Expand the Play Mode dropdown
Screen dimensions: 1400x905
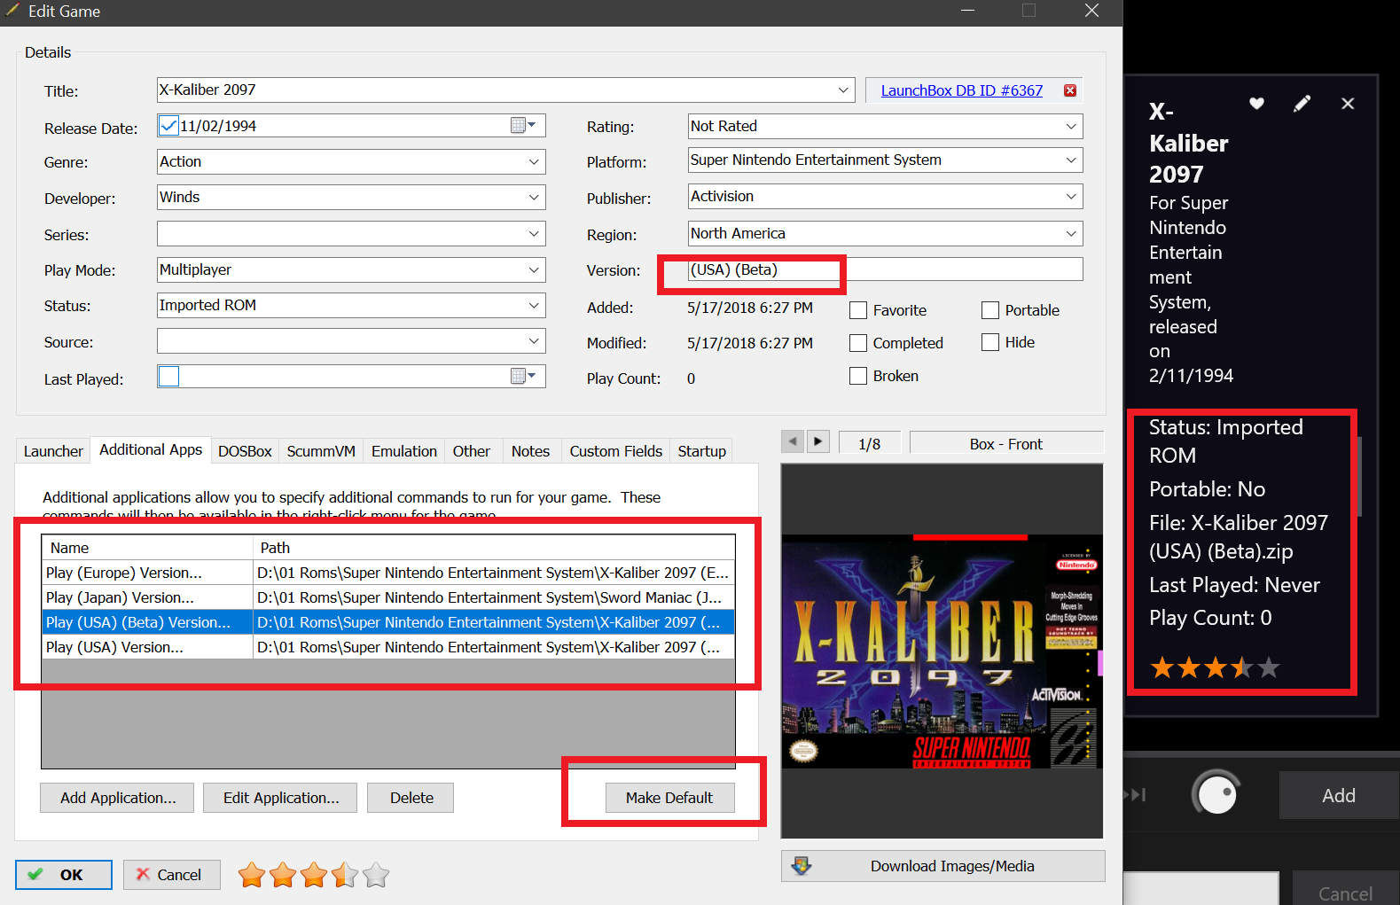coord(534,269)
